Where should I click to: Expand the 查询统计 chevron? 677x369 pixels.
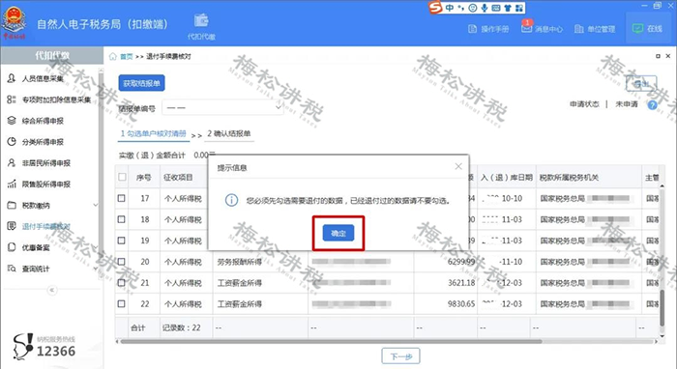tap(96, 269)
